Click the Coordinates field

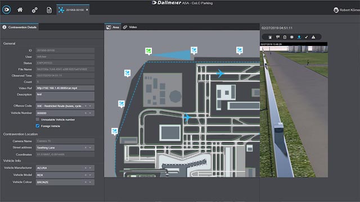(65, 155)
